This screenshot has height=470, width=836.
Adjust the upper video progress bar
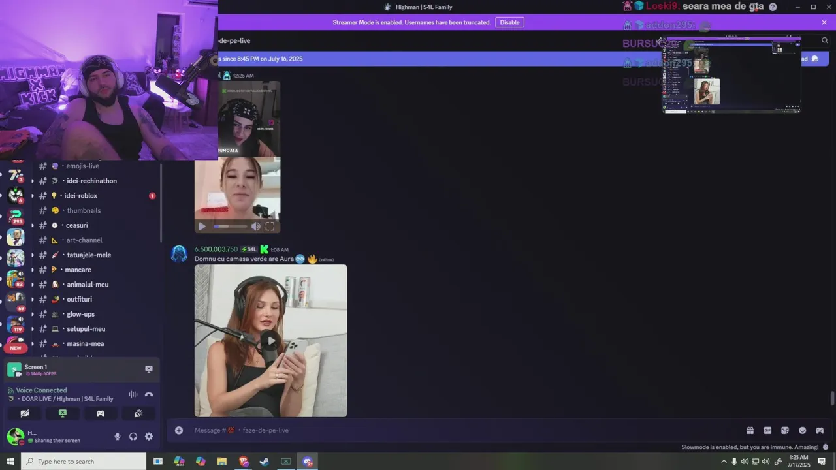coord(231,227)
